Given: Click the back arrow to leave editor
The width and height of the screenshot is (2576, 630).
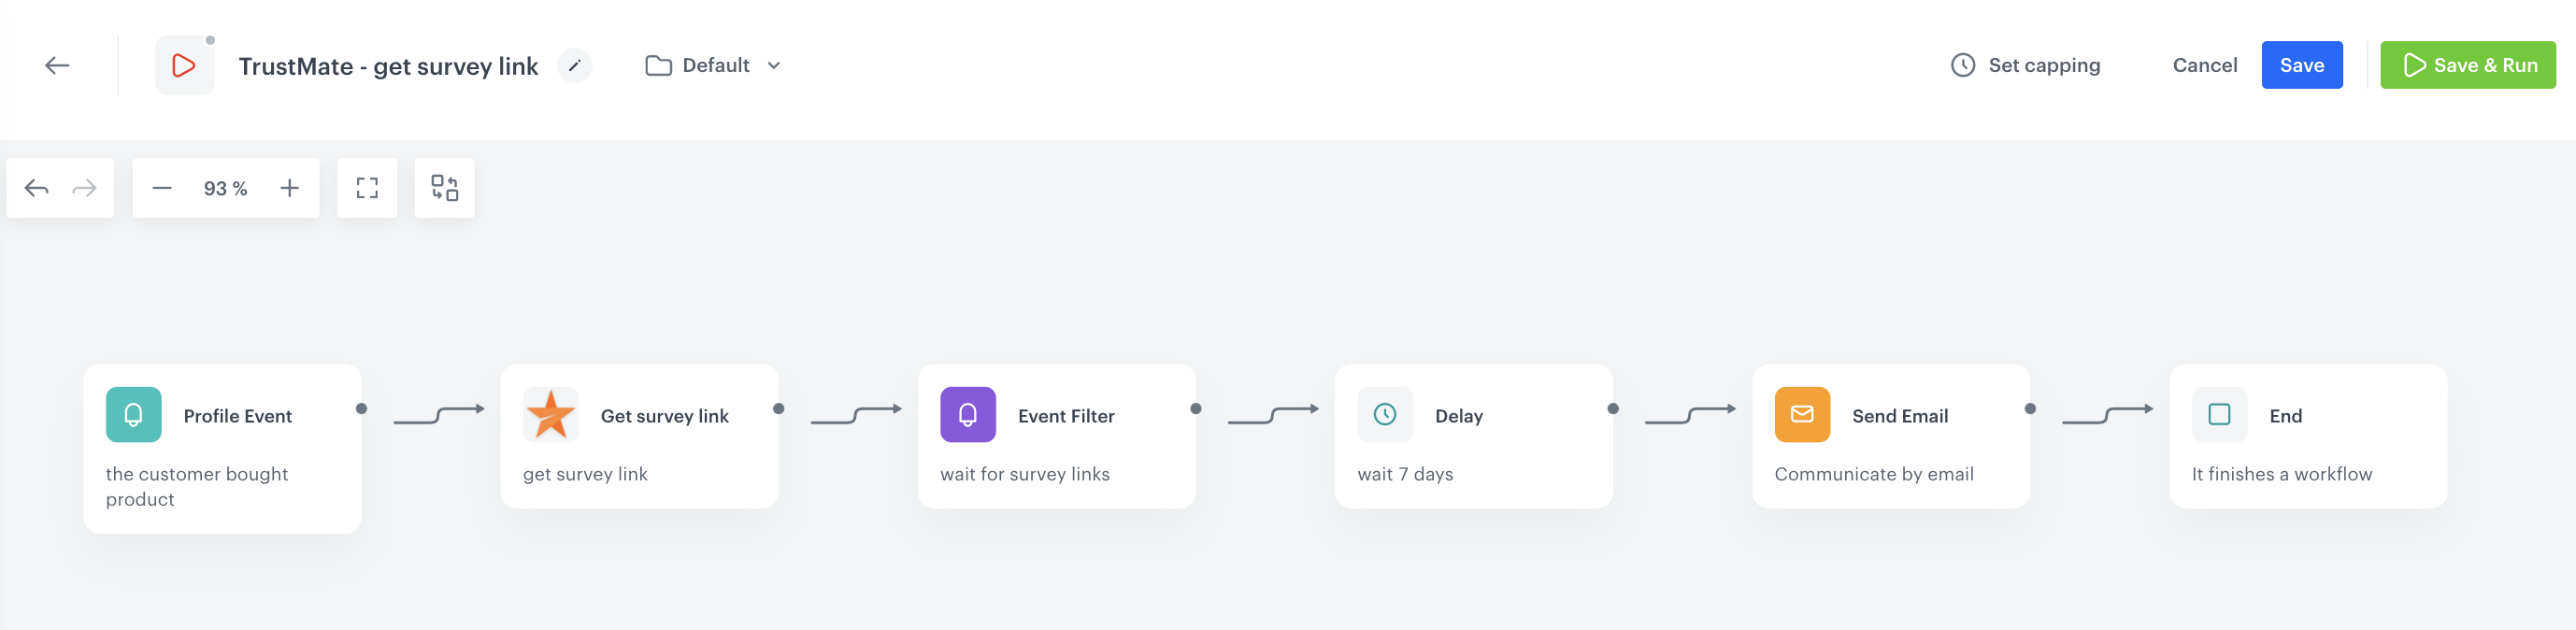Looking at the screenshot, I should pos(58,64).
